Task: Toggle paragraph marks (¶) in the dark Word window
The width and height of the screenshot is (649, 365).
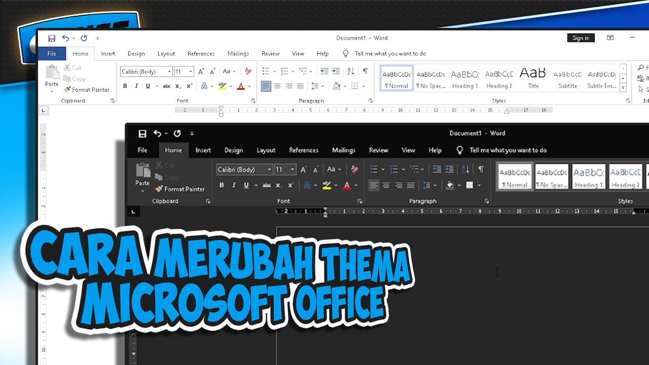Action: 481,169
